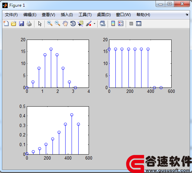Show plot tools and dock figure
This screenshot has width=192, height=173.
coord(139,23)
